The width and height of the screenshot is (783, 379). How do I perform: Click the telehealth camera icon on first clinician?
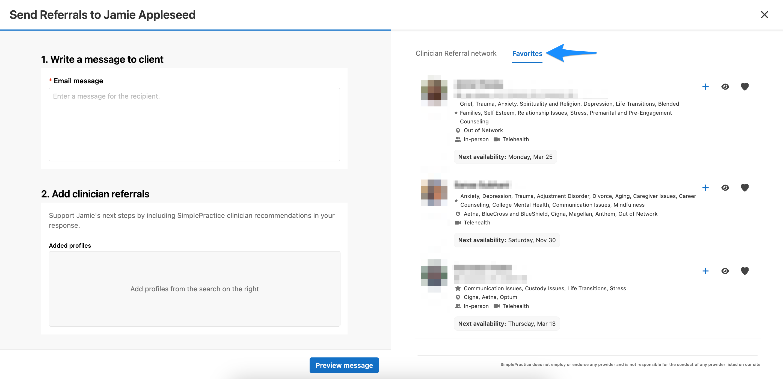[496, 139]
